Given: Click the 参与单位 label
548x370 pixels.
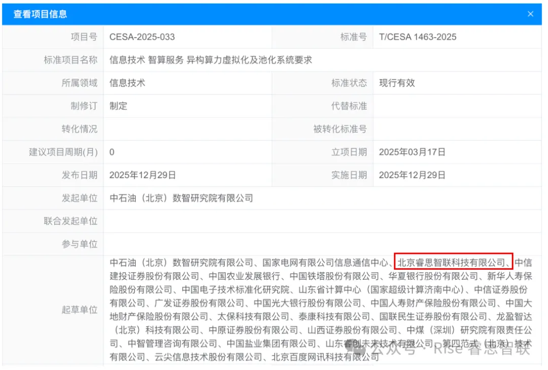Looking at the screenshot, I should (x=79, y=244).
